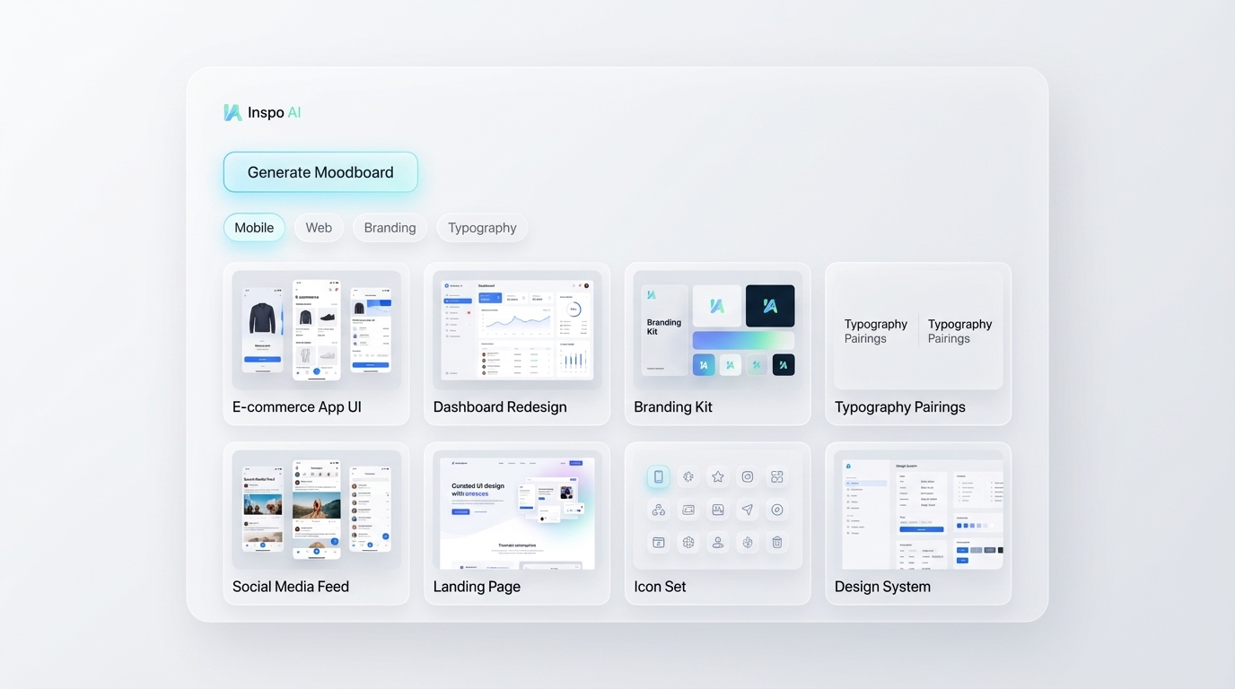Open the Dashboard Redesign thumbnail

[x=516, y=328]
